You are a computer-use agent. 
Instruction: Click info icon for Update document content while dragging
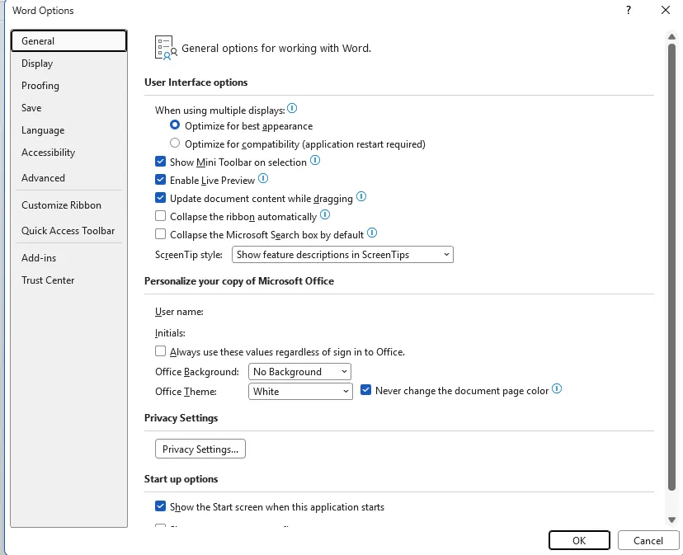[361, 196]
